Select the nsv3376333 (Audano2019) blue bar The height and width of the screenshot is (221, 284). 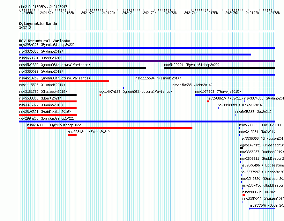[x=135, y=55]
